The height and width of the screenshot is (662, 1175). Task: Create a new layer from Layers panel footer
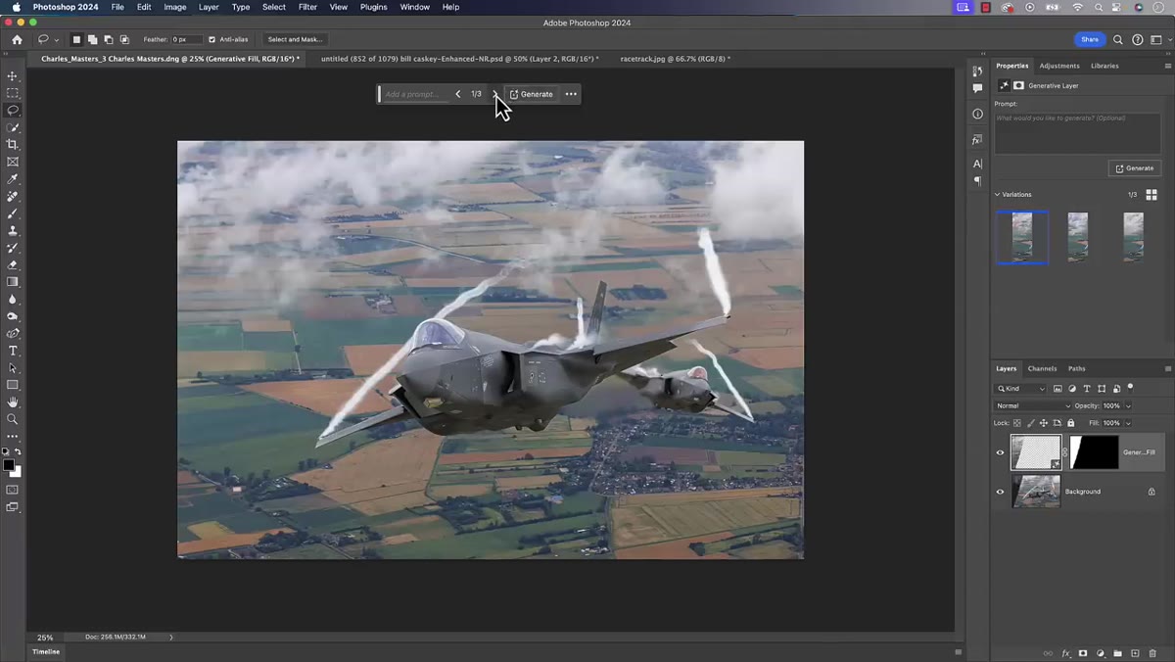pos(1135,653)
